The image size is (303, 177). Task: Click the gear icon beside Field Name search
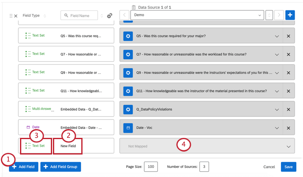tap(110, 16)
